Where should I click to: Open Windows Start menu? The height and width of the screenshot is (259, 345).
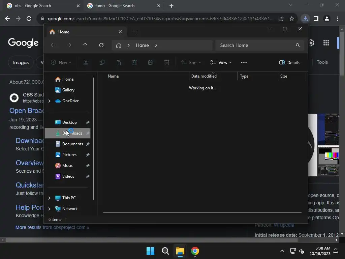pyautogui.click(x=151, y=251)
